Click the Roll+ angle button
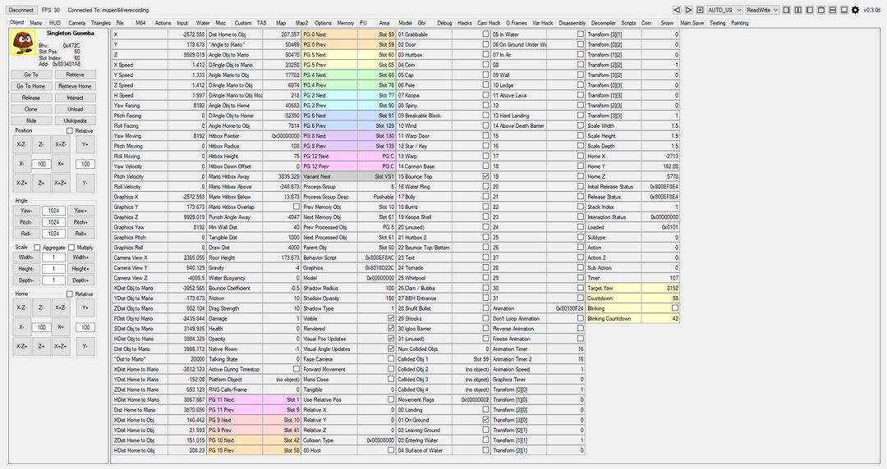 pyautogui.click(x=80, y=234)
